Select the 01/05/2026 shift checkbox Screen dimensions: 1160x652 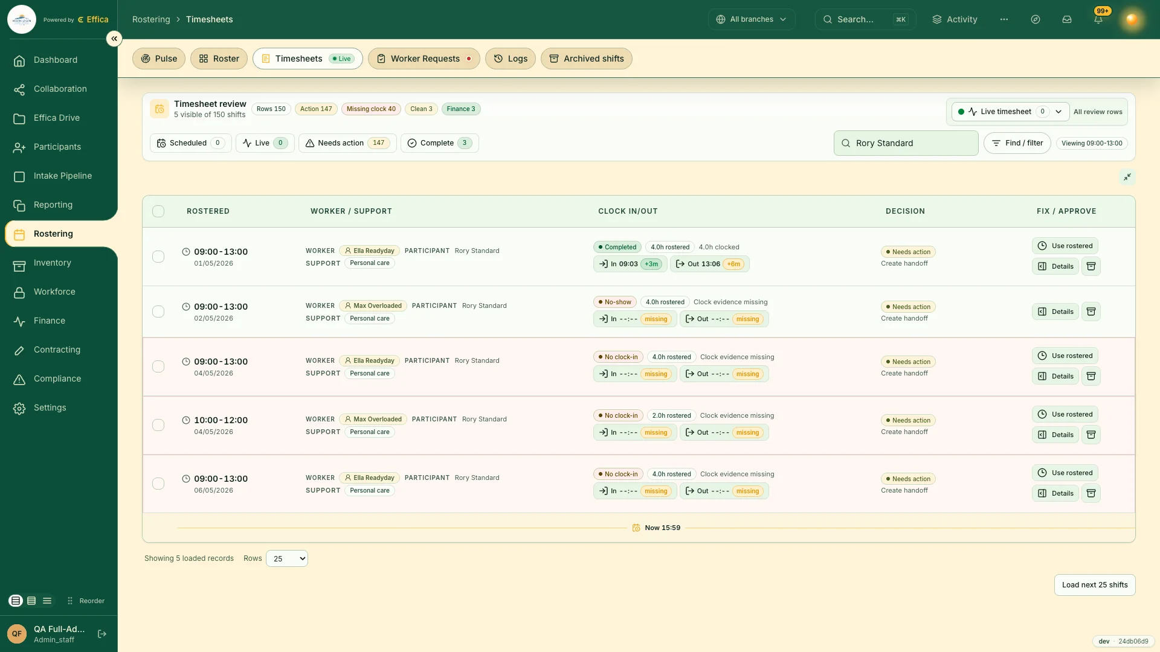(158, 257)
